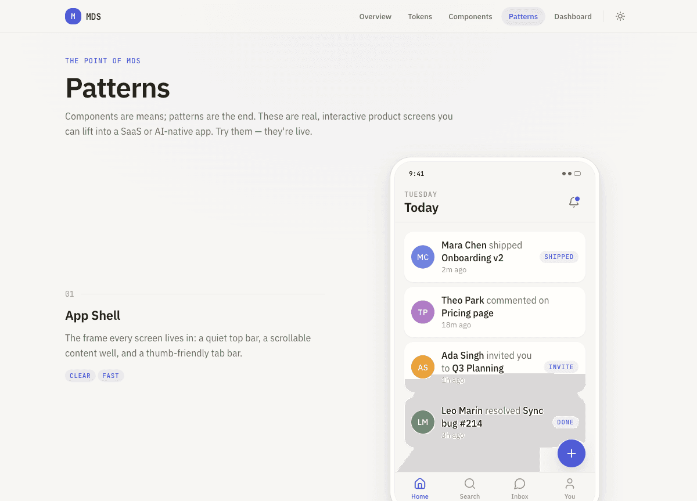Open the Components nav item
Image resolution: width=697 pixels, height=501 pixels.
click(x=470, y=16)
